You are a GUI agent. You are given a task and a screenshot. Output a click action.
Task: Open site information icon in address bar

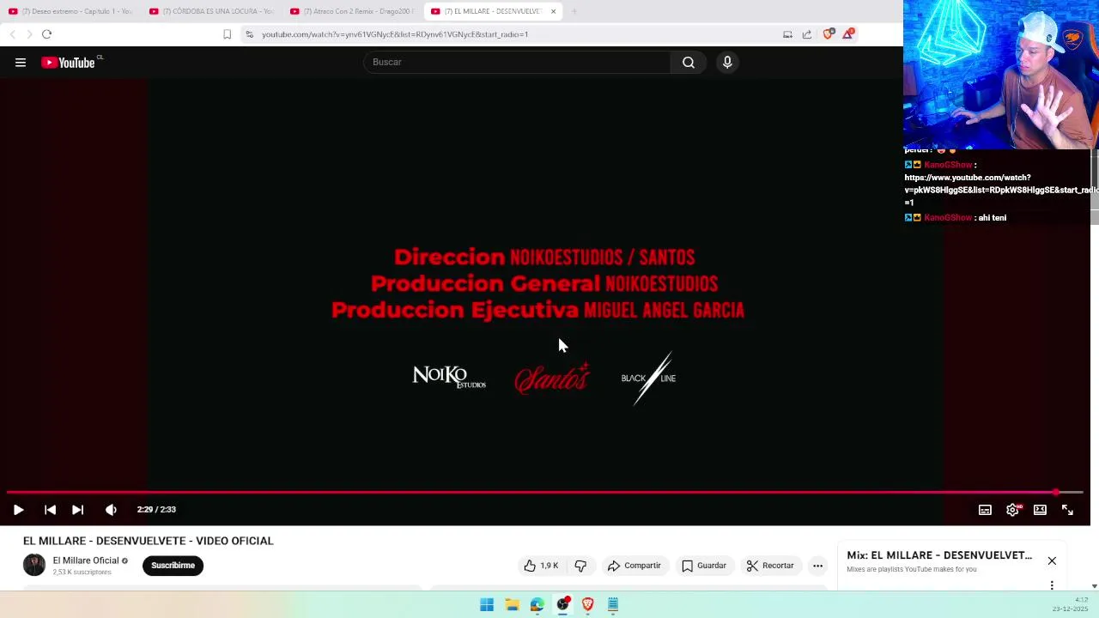click(x=249, y=34)
